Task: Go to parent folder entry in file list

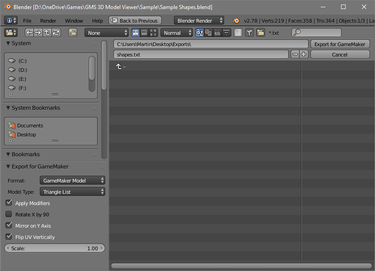Action: point(121,66)
